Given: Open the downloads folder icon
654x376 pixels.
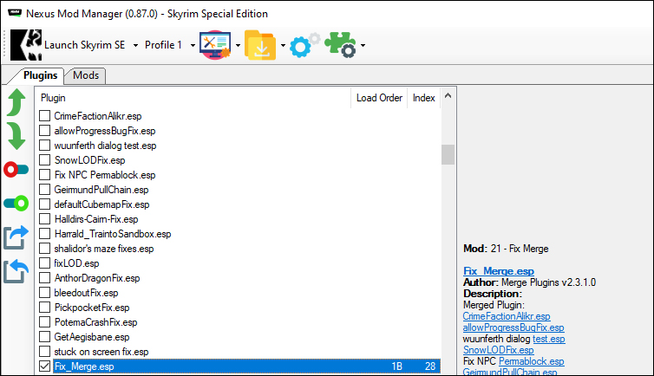Looking at the screenshot, I should (260, 45).
